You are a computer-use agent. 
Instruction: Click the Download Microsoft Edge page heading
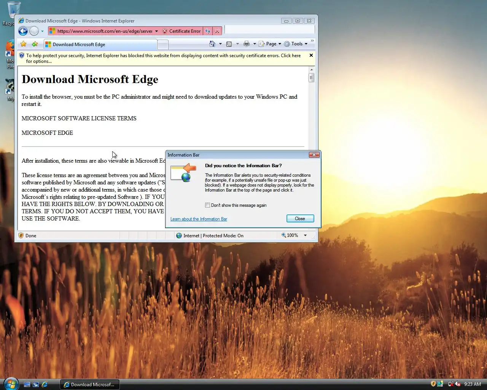click(90, 79)
